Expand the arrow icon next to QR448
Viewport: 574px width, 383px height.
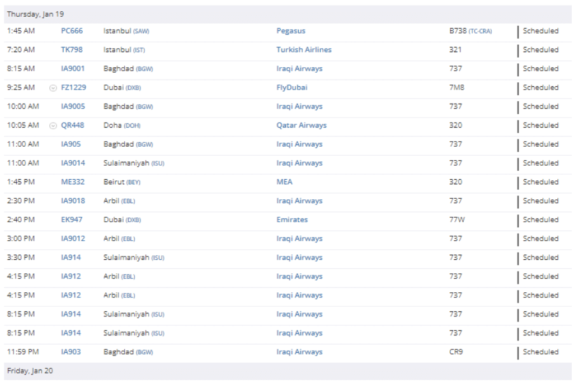click(x=53, y=126)
